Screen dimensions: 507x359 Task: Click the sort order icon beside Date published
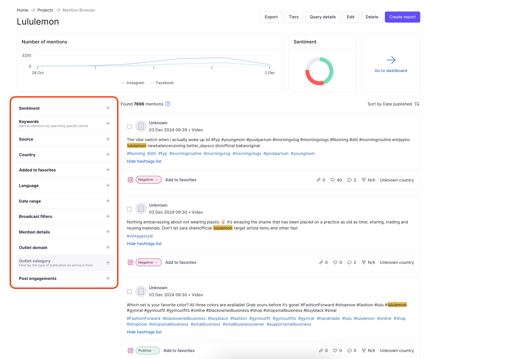click(417, 104)
